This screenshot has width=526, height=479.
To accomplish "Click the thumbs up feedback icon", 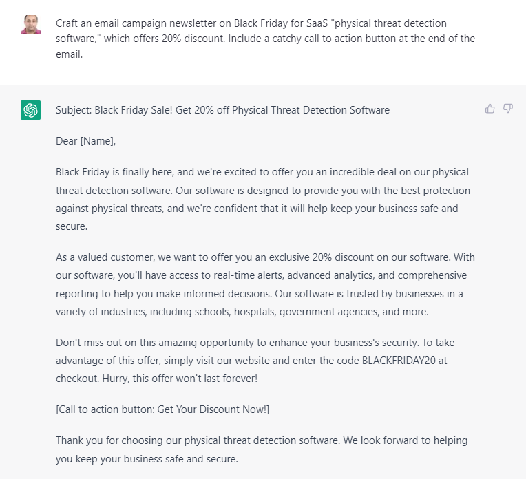I will tap(490, 109).
